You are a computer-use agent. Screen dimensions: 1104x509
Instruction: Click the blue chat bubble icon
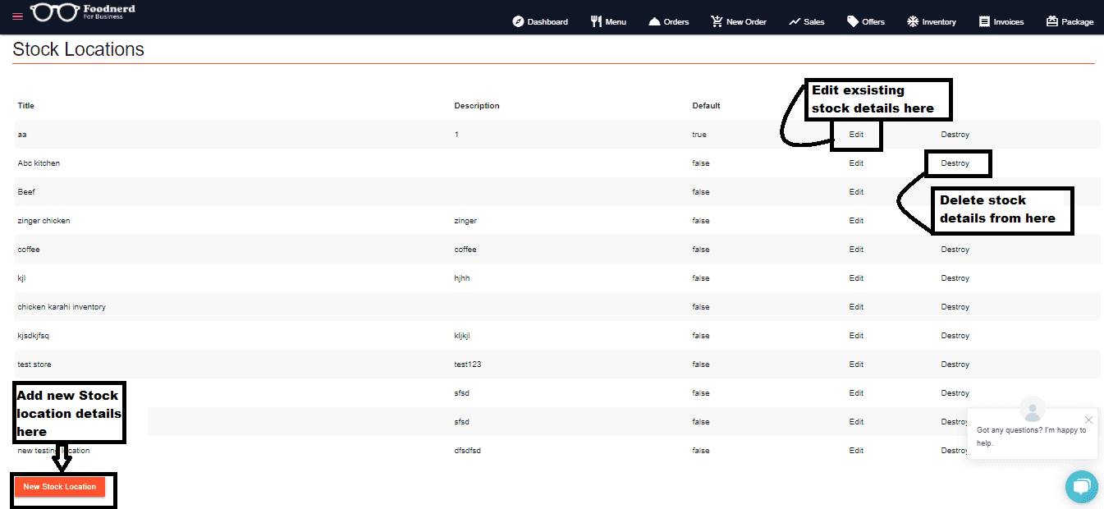(x=1081, y=486)
